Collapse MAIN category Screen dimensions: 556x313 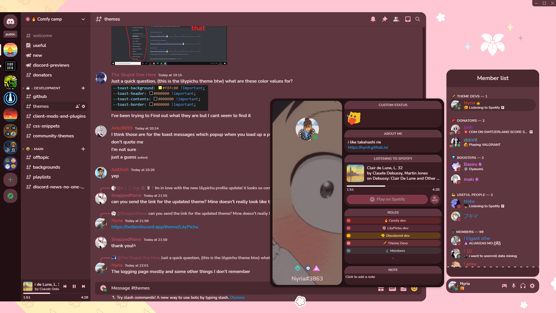pyautogui.click(x=33, y=149)
